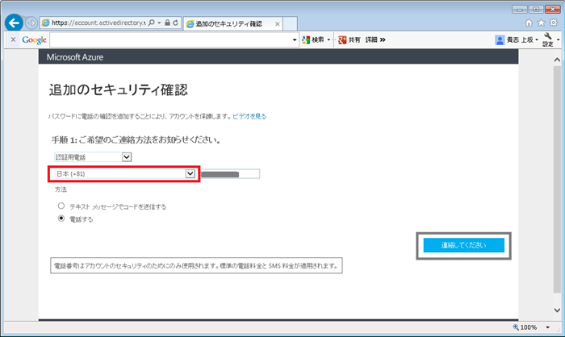Click the Google logo in toolbar
This screenshot has width=565, height=337.
pyautogui.click(x=34, y=40)
